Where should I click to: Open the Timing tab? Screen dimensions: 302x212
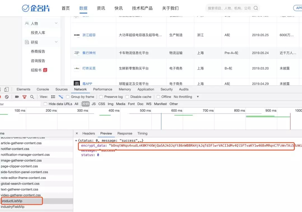(x=142, y=133)
